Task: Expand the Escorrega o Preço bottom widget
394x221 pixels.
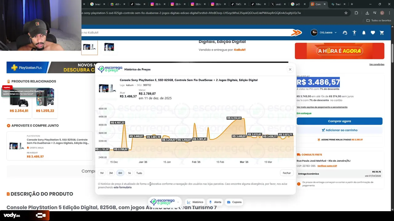Action: coord(178,202)
